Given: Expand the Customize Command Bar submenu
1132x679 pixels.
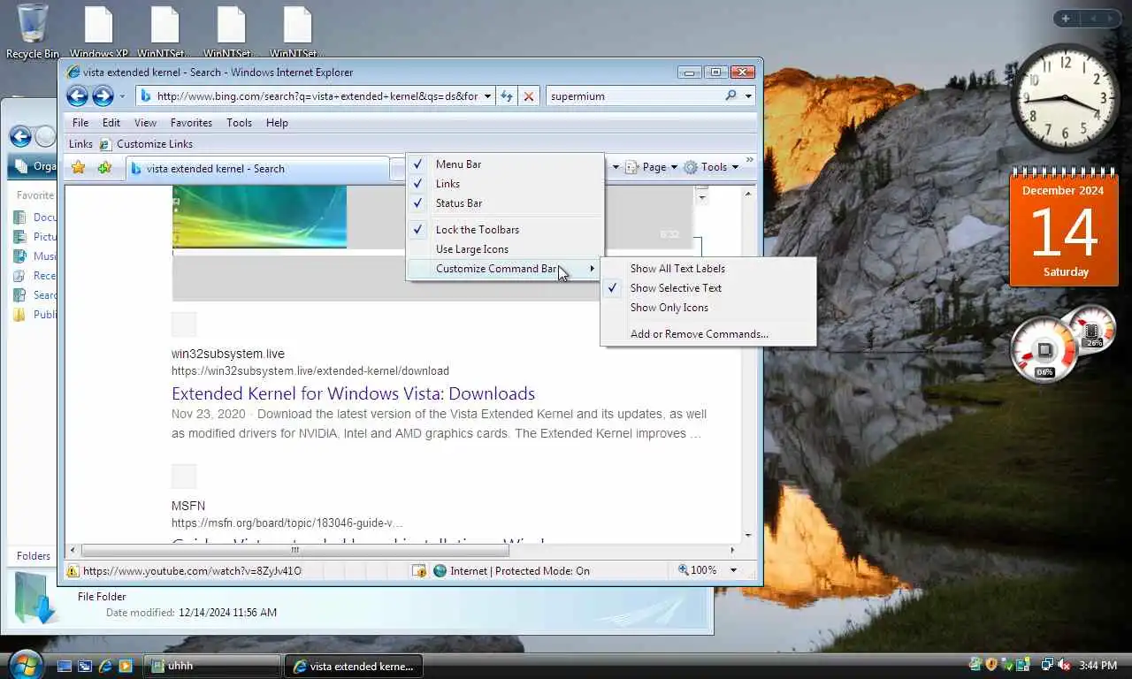Looking at the screenshot, I should [505, 269].
